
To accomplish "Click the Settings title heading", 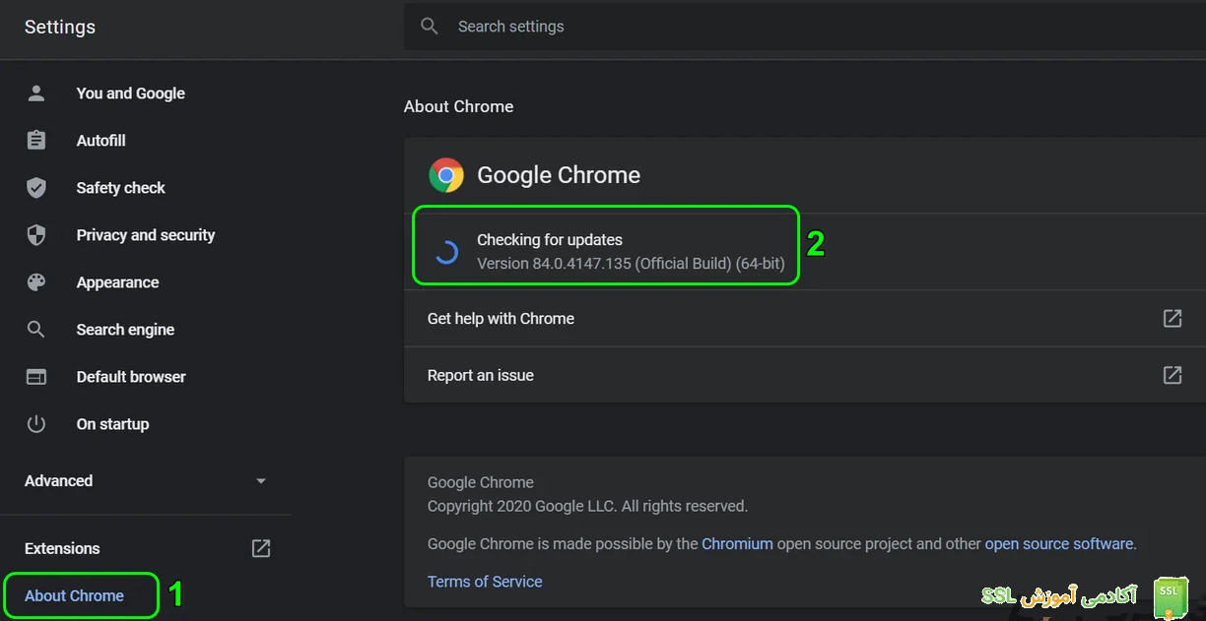I will click(x=60, y=27).
